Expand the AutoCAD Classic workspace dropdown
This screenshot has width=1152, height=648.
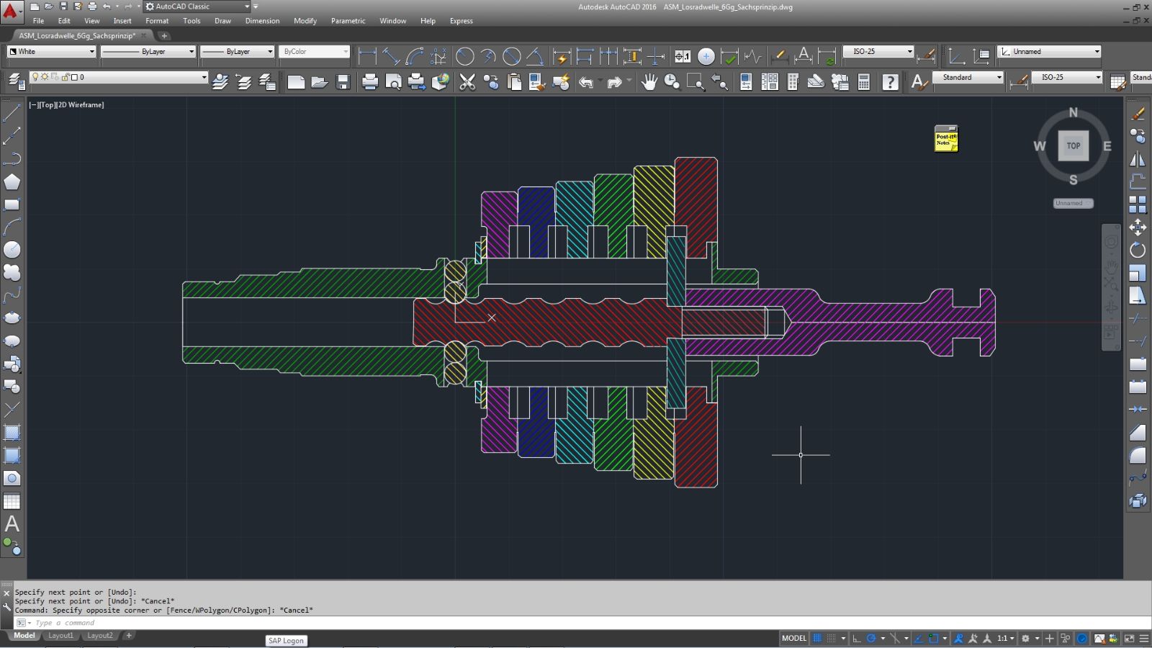pos(246,6)
